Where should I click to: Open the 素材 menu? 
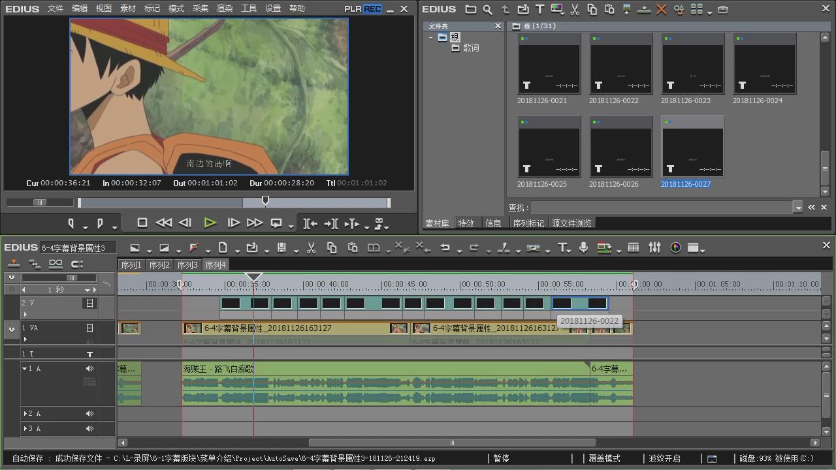point(128,8)
